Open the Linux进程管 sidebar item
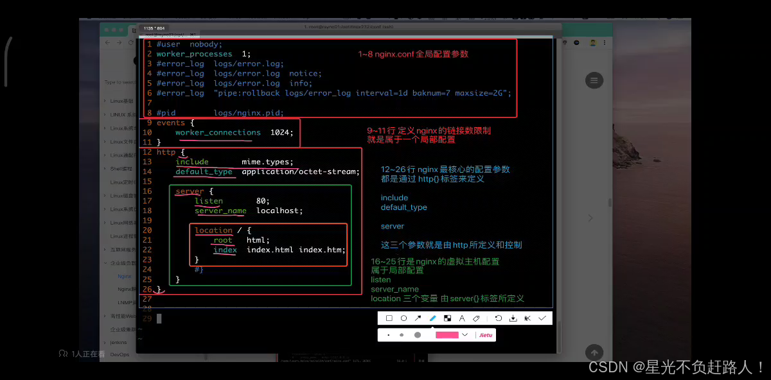This screenshot has height=380, width=771. click(x=123, y=236)
